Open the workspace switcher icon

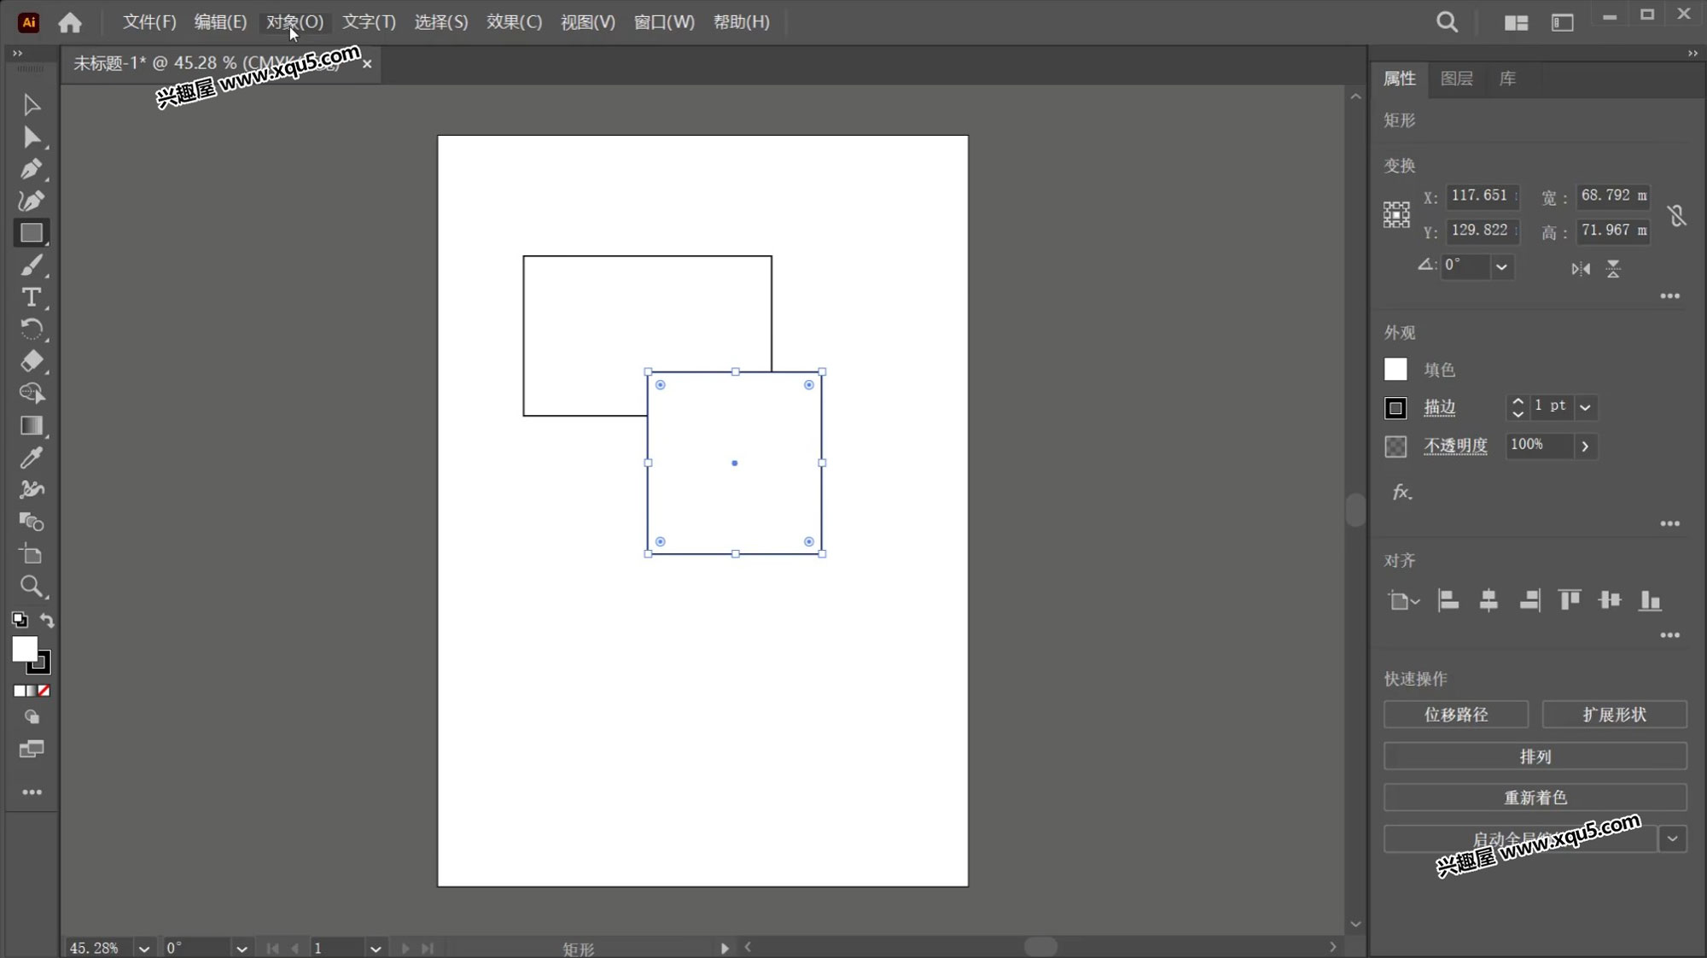point(1562,23)
